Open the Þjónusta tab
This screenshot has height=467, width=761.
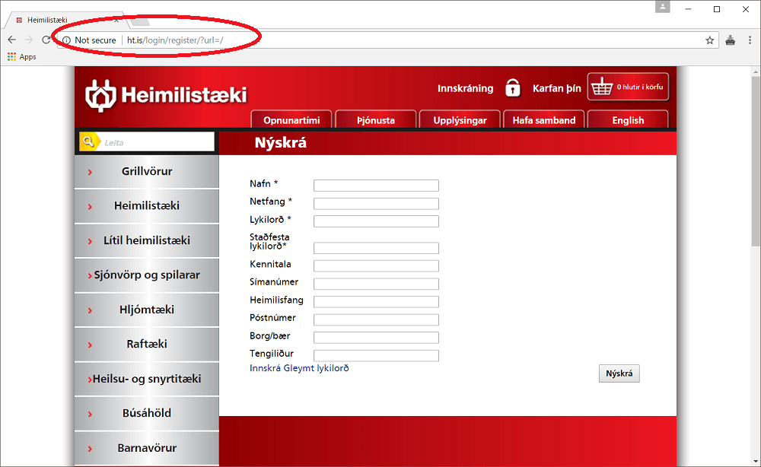376,119
